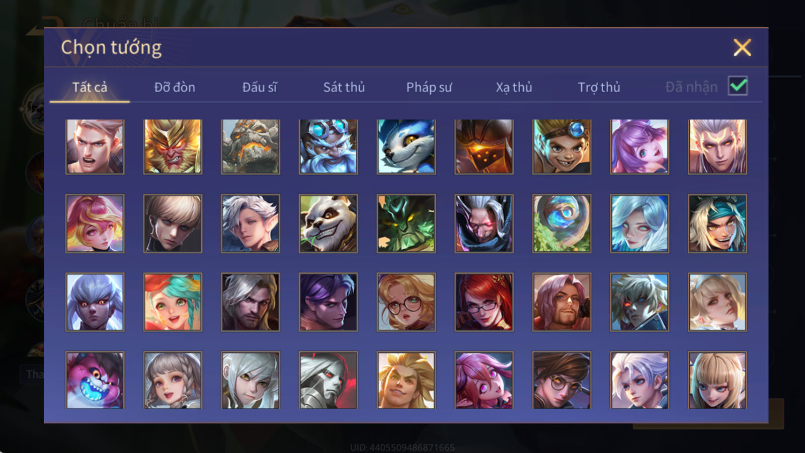Choose the dark armored helmet hero portrait
Screen dimensions: 805x453
pyautogui.click(x=484, y=146)
